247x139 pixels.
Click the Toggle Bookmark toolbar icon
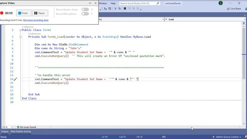pos(125,8)
